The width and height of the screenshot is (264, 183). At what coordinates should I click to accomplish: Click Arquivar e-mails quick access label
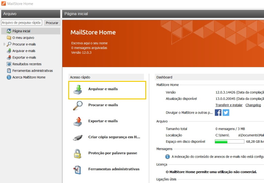pyautogui.click(x=103, y=89)
